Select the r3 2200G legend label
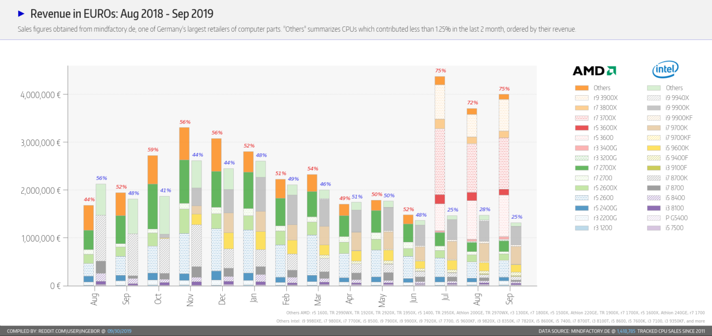 [x=605, y=218]
